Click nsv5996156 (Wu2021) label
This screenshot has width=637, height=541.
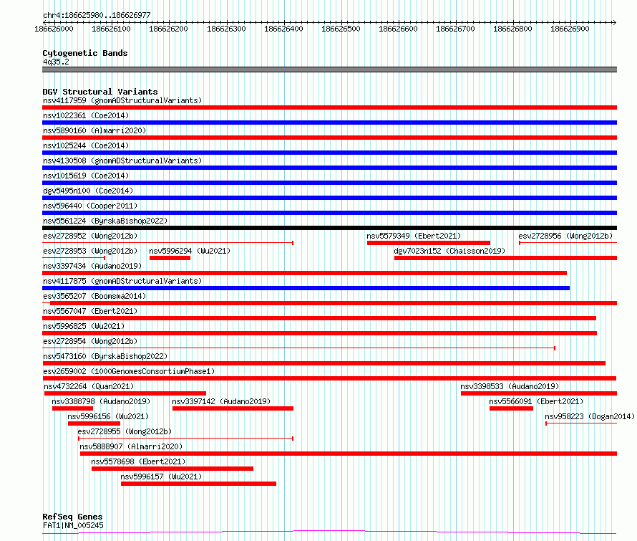point(109,416)
